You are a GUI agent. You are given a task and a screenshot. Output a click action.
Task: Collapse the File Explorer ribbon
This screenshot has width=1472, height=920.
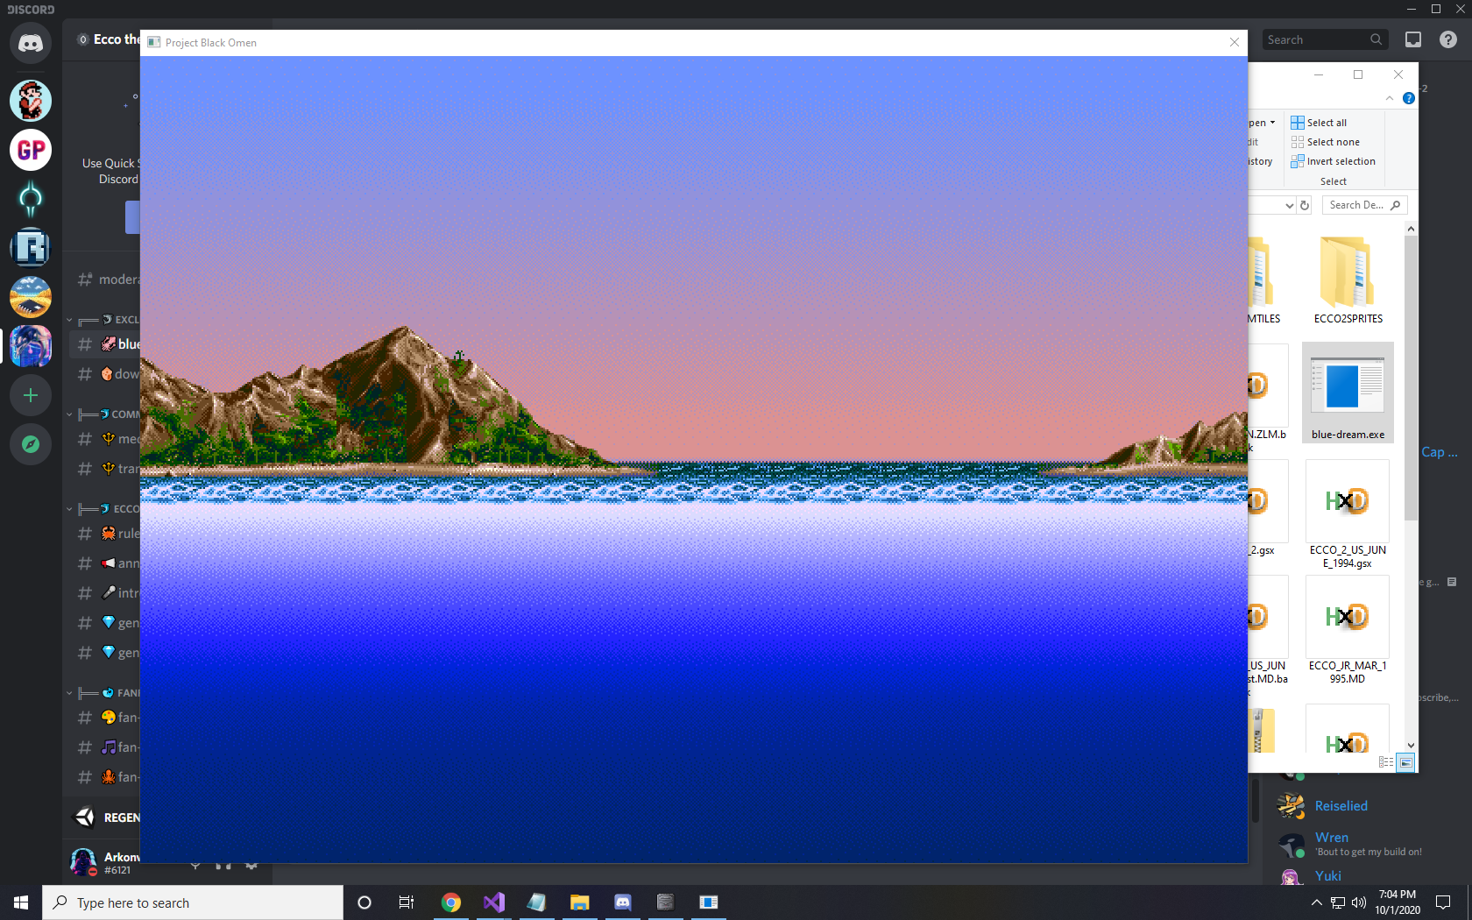(x=1390, y=98)
